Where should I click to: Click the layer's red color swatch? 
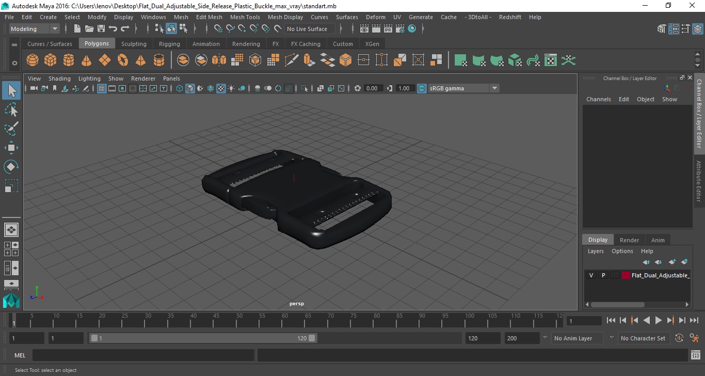tap(626, 275)
